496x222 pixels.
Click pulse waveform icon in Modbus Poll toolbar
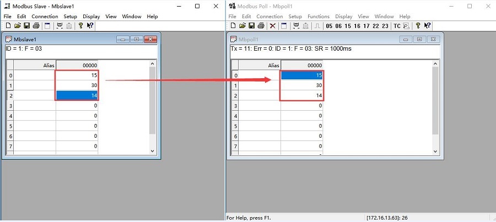317,25
